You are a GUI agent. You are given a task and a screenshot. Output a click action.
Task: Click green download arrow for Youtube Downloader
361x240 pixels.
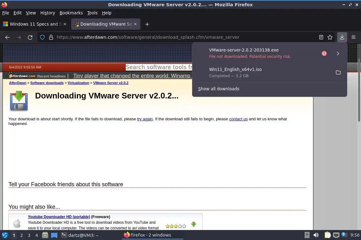point(194,224)
